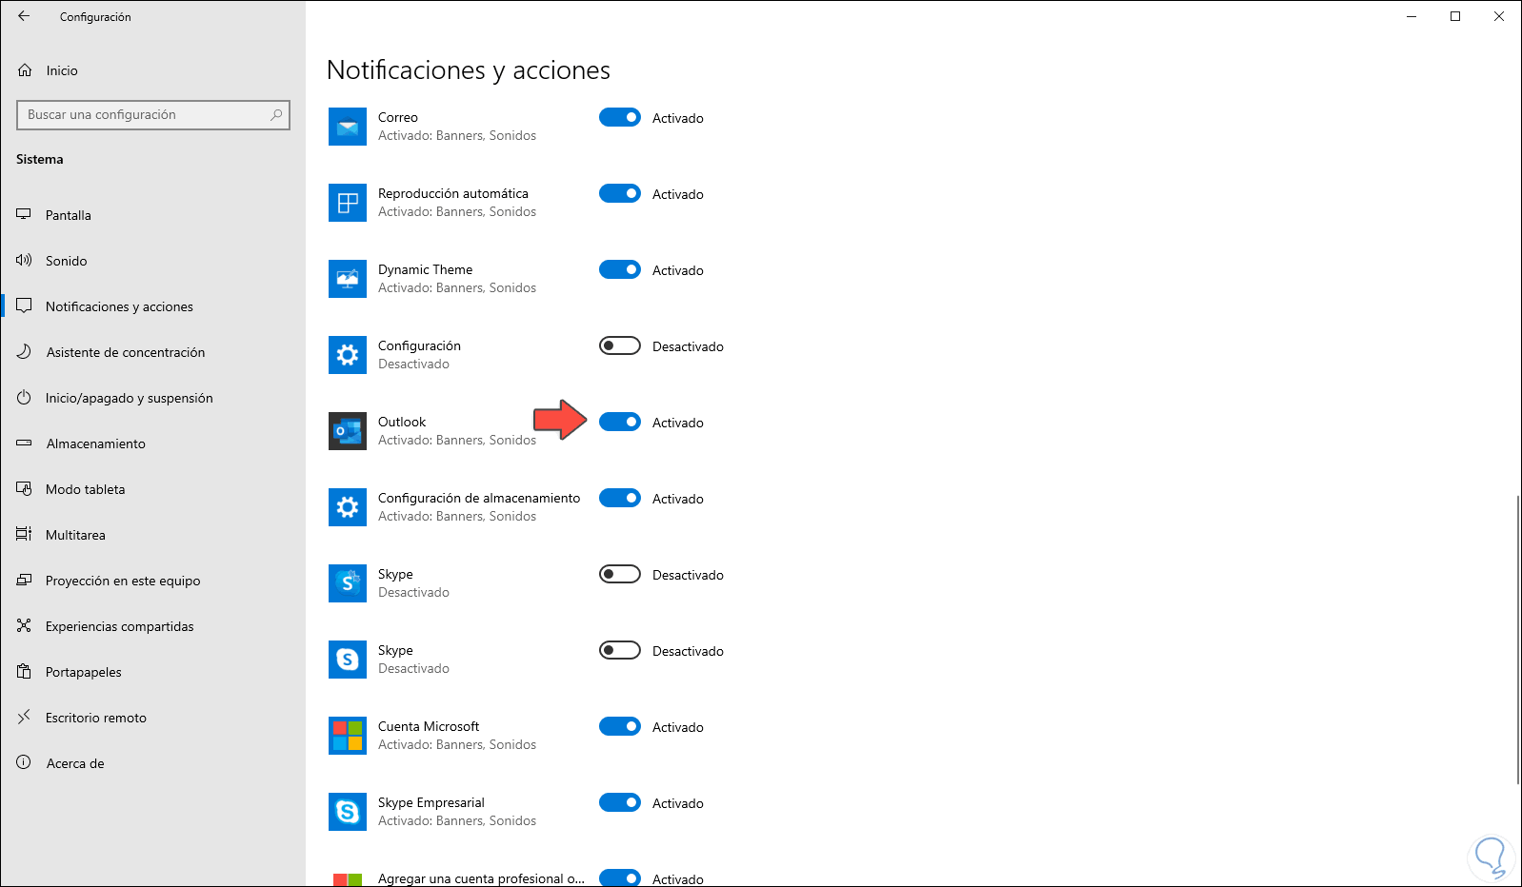This screenshot has height=887, width=1522.
Task: Open the Configuración gear icon with Desactivado status
Action: (x=348, y=355)
